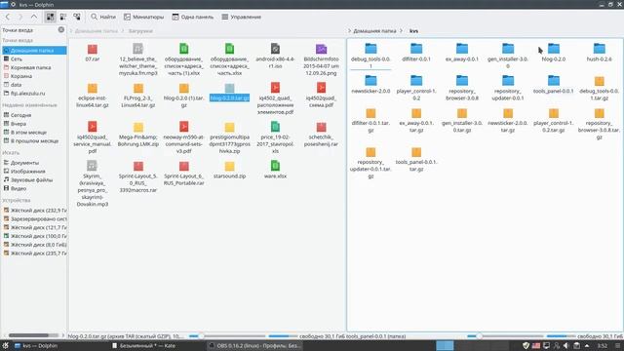
Task: Click kvs breadcrumb in right pane
Action: point(413,30)
